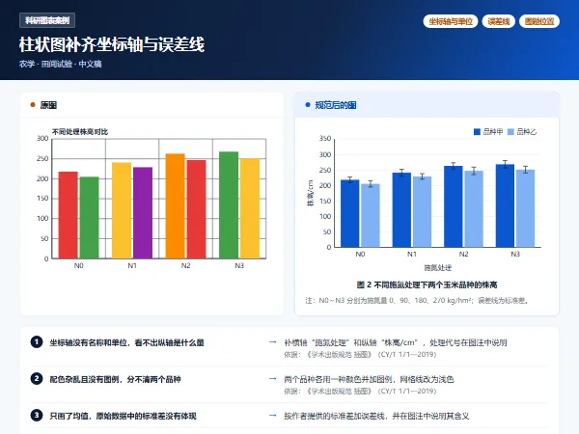Click the original chart title 不同处理株高对比

point(80,132)
